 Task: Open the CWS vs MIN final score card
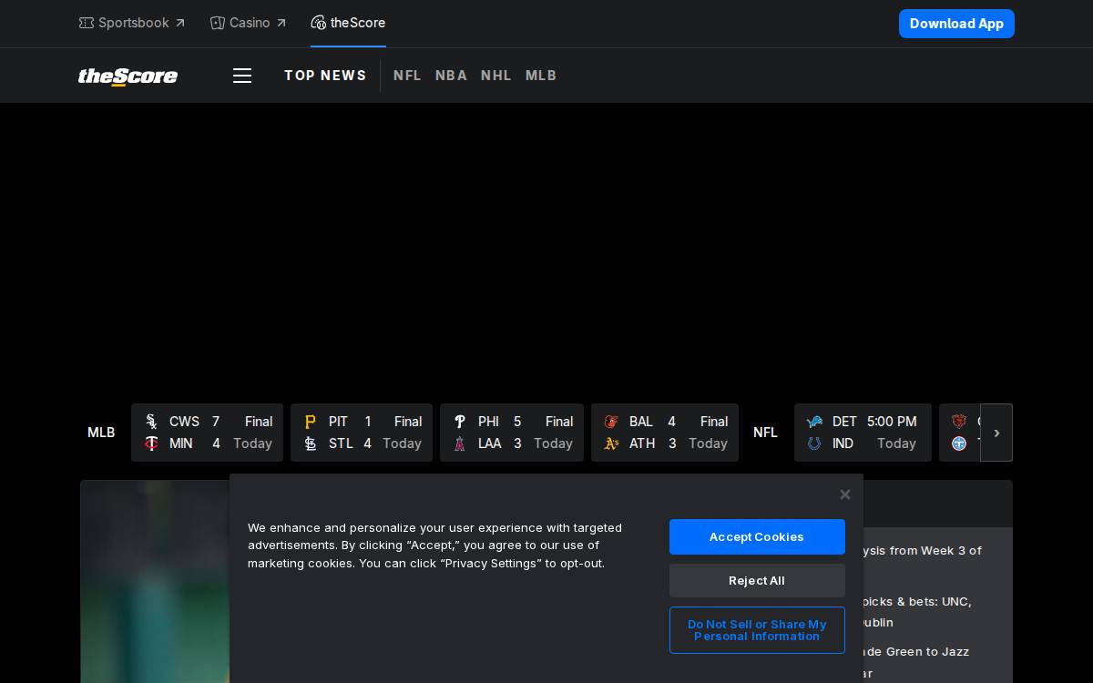tap(207, 433)
